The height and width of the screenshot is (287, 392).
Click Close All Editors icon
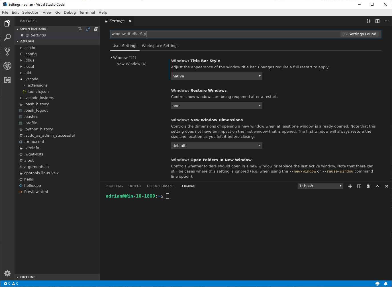click(x=96, y=29)
